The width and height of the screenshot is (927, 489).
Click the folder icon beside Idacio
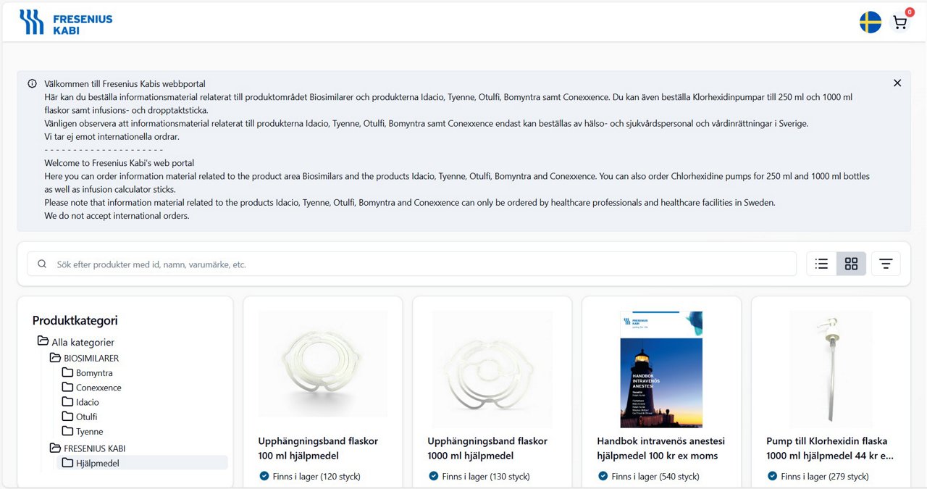pyautogui.click(x=67, y=401)
